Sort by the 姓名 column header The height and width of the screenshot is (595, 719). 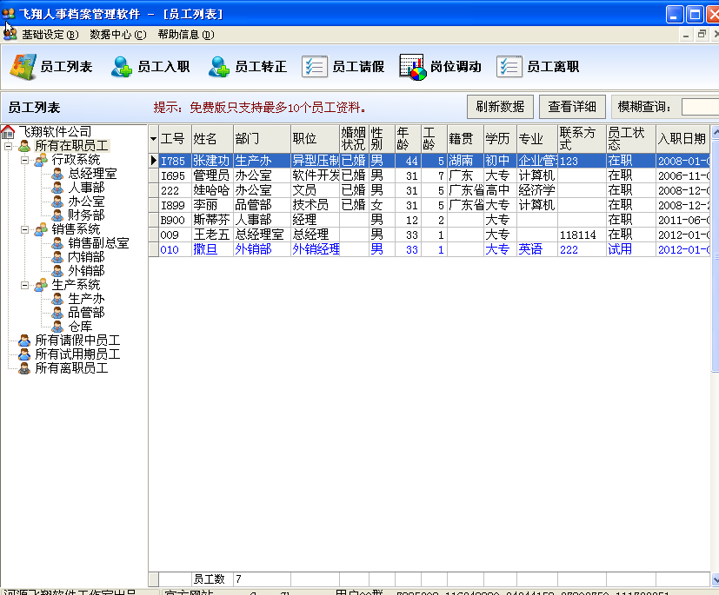[x=212, y=139]
